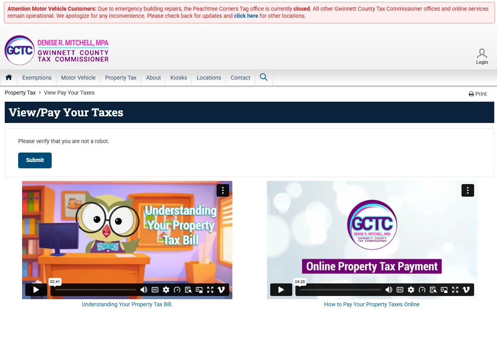Mute volume on the Online Property Tax Payment video
Image resolution: width=497 pixels, height=350 pixels.
pos(389,290)
